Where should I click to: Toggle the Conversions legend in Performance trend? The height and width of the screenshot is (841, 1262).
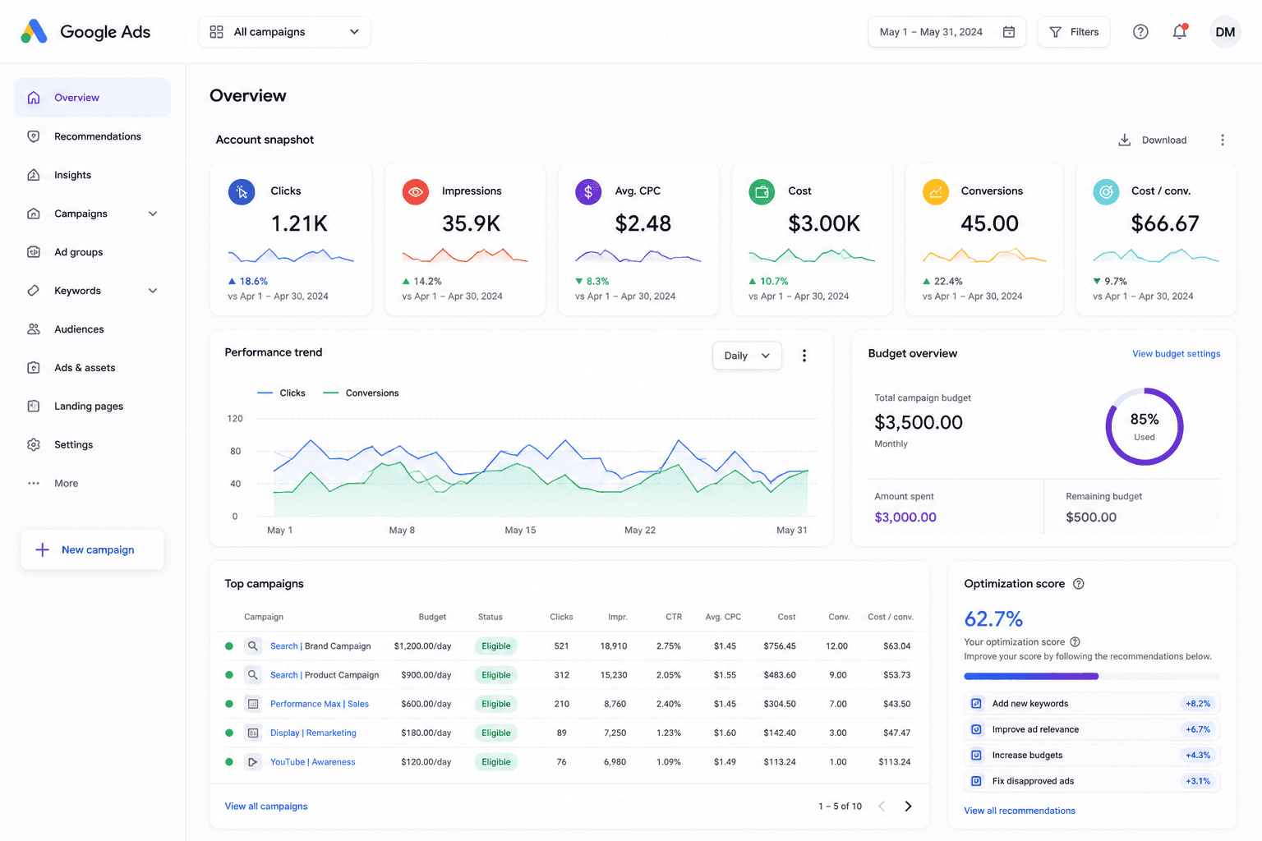[x=361, y=393]
